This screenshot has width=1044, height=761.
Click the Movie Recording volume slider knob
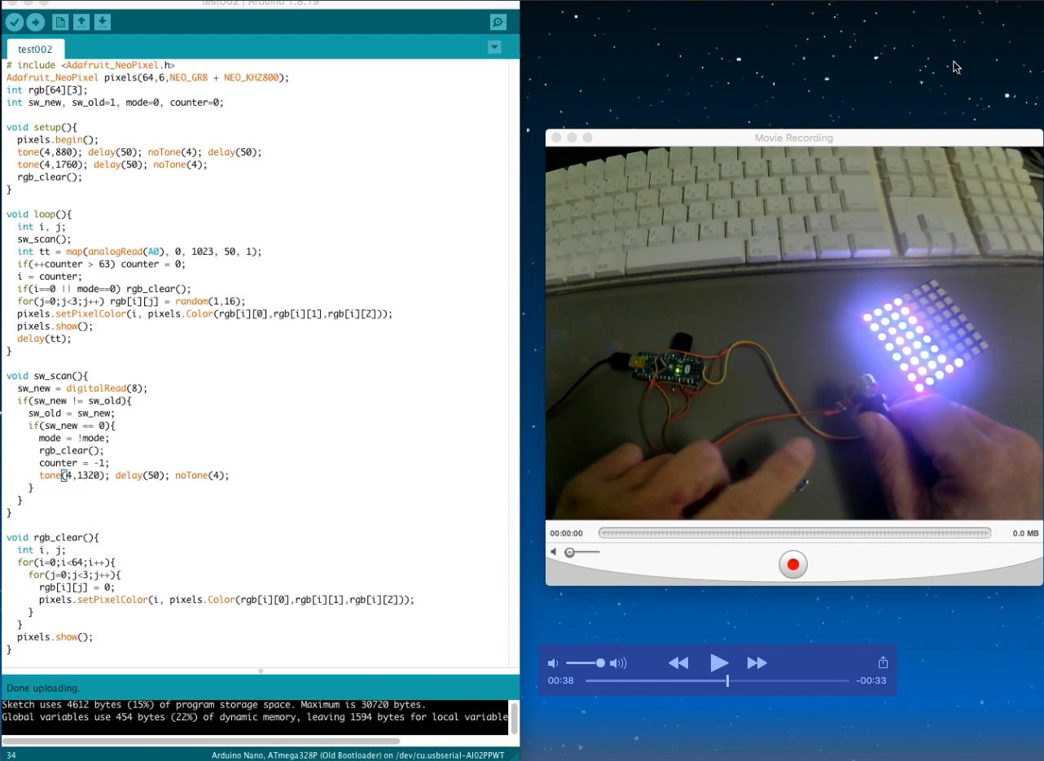point(570,553)
